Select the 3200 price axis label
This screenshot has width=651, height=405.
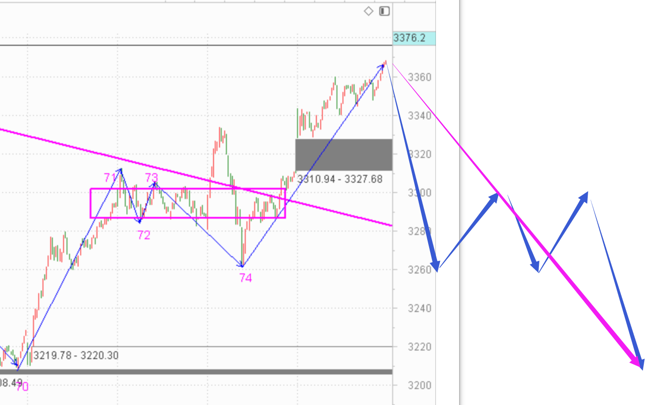420,386
